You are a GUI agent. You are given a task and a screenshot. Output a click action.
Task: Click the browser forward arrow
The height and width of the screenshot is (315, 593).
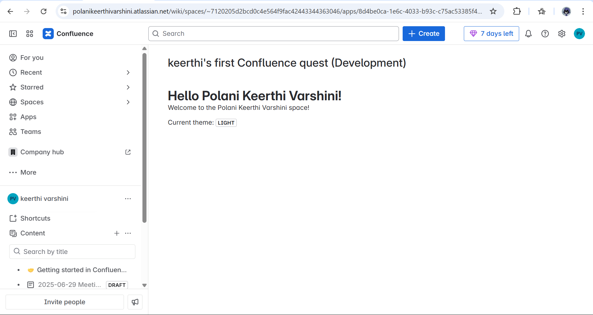point(27,11)
